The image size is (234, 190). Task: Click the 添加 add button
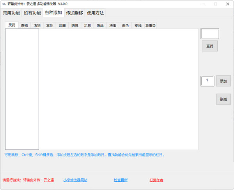[x=223, y=81]
